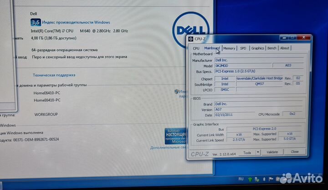Viewport: 328px width, 190px height.
Task: Click the Action Center flag tray icon
Action: (271, 179)
